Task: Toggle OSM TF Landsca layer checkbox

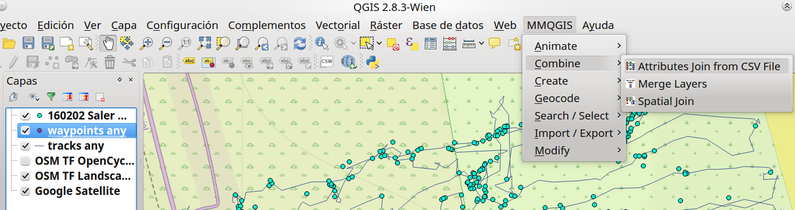Action: [25, 176]
